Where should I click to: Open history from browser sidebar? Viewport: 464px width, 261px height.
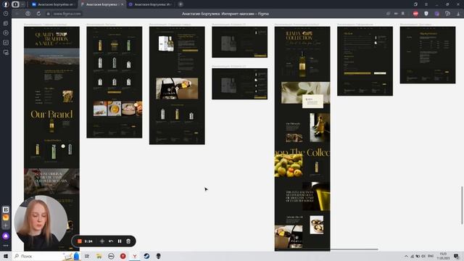(6, 14)
